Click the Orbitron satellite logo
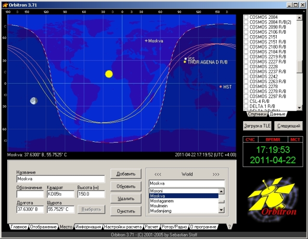Screen dimensions: 308x239 pyautogui.click(x=273, y=199)
